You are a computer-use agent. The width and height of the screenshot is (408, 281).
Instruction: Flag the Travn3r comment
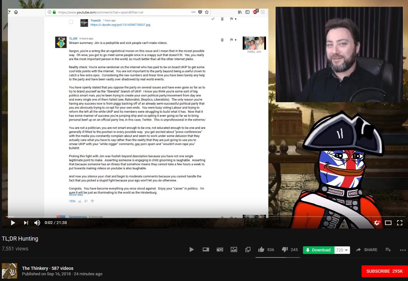click(x=231, y=19)
